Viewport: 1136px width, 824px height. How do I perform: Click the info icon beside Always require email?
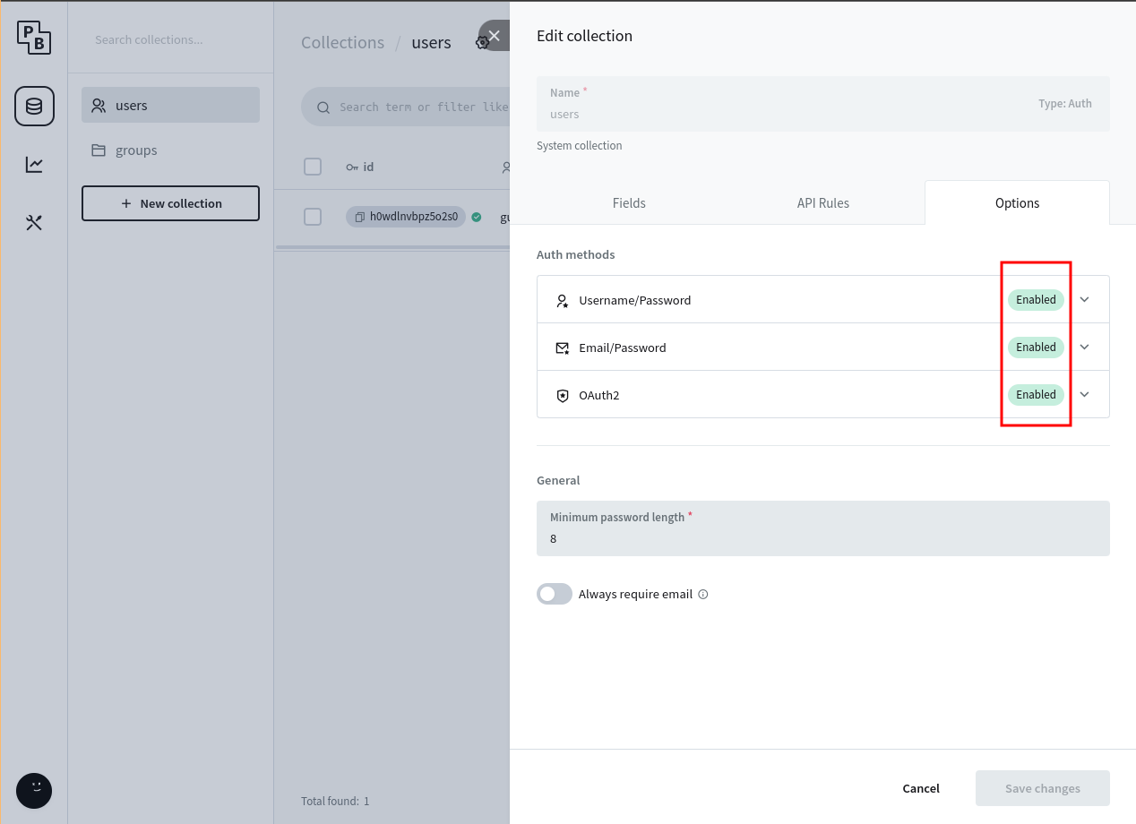[x=703, y=595]
